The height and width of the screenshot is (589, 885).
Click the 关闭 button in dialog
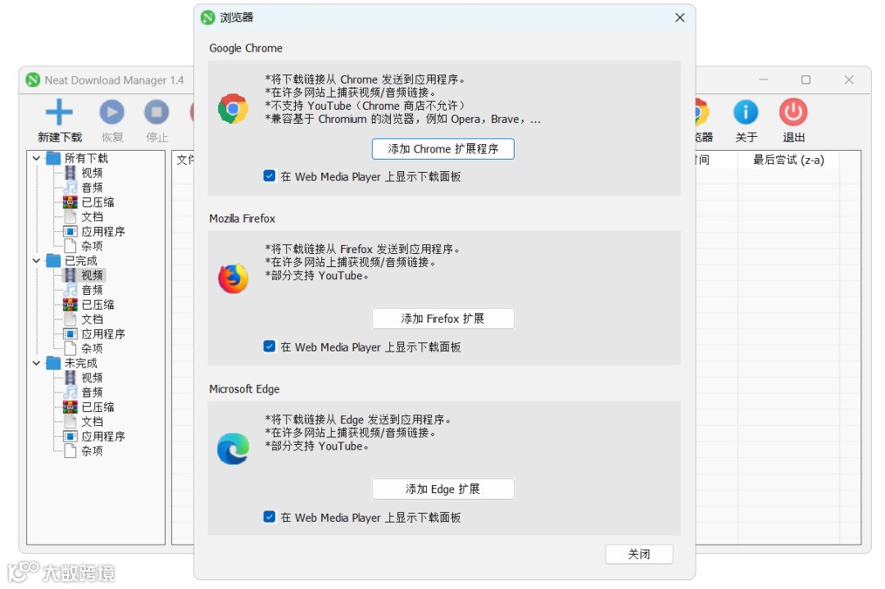click(x=639, y=554)
